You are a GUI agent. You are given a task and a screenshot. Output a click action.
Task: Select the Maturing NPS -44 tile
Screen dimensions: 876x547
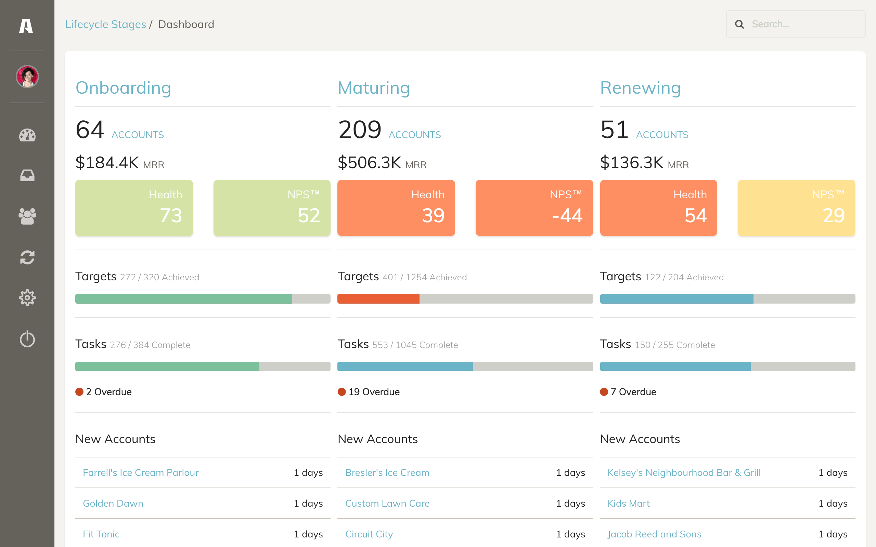pyautogui.click(x=534, y=208)
